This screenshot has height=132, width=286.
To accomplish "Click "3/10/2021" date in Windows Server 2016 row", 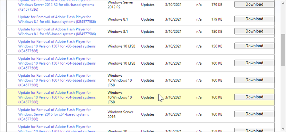I will (x=173, y=114).
